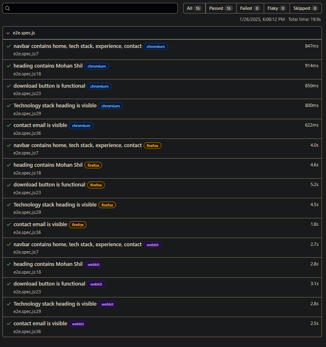Click chromium badge on heading contains Mohan Shil
Screen dimensions: 326x347
pos(97,66)
